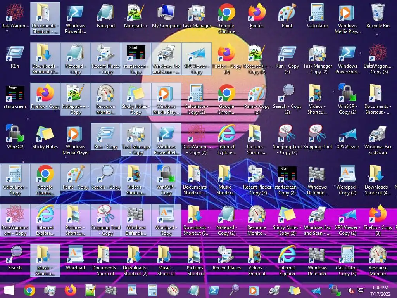This screenshot has height=298, width=397.
Task: Select the Task Manager desktop shortcut in the top row
Action: tap(197, 16)
